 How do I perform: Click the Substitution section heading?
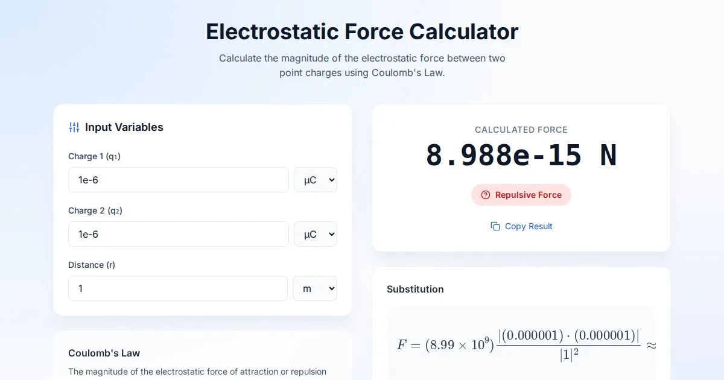click(x=415, y=289)
